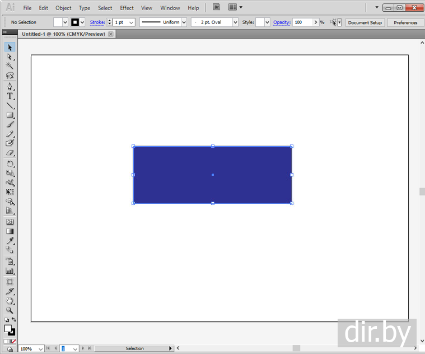This screenshot has height=354, width=425.
Task: Select the Direct Selection tool
Action: (10, 57)
